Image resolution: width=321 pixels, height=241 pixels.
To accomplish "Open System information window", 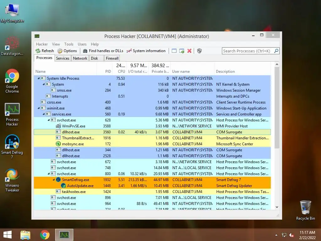I will pyautogui.click(x=146, y=51).
